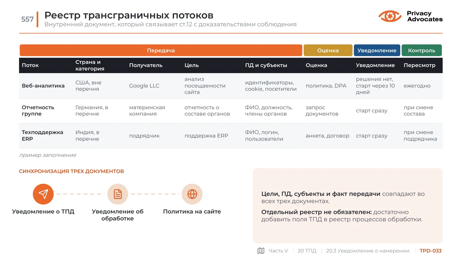Click the Privacy Advocates eye logo
This screenshot has width=462, height=260.
click(390, 16)
